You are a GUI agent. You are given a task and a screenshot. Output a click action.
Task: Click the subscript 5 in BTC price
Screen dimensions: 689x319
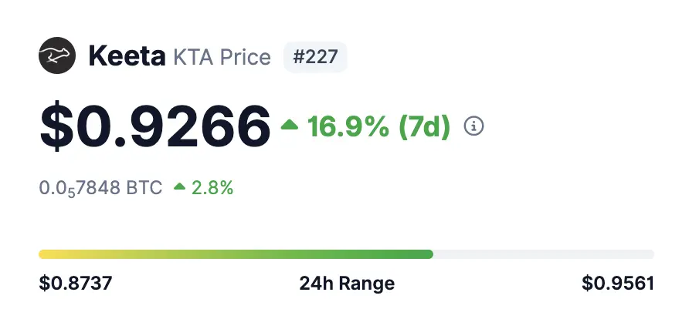(71, 193)
